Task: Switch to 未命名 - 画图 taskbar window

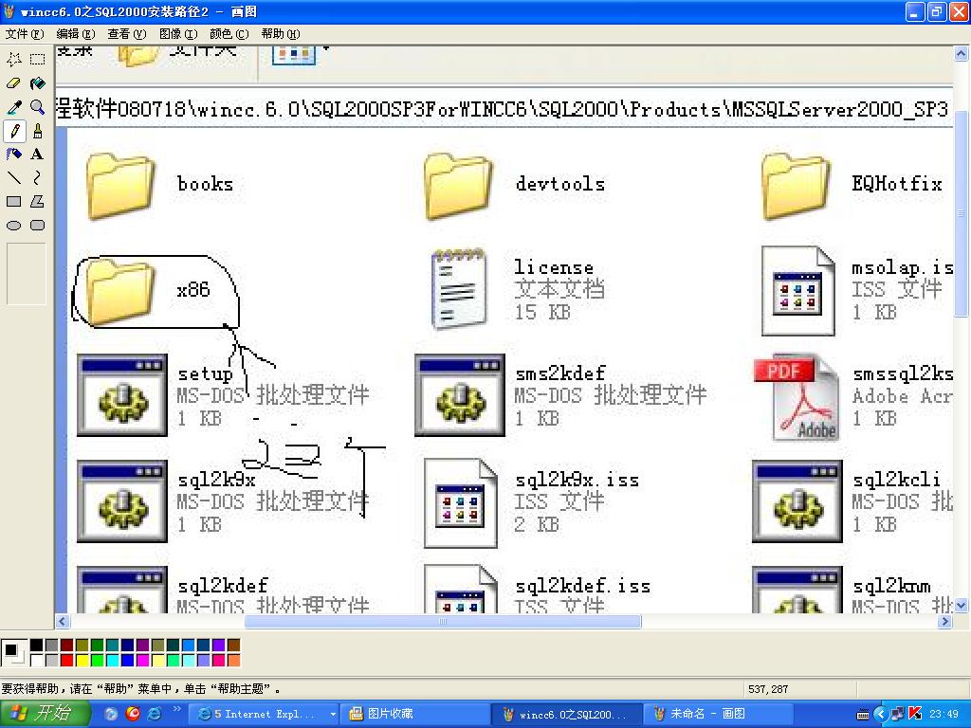Action: (719, 715)
